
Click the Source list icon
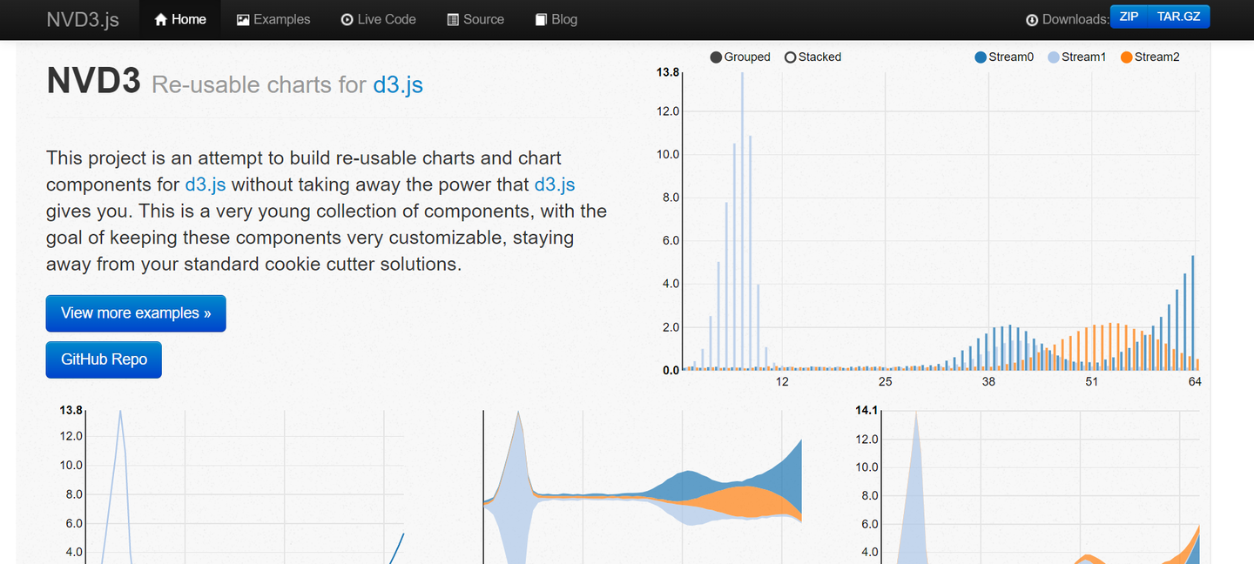[x=453, y=20]
